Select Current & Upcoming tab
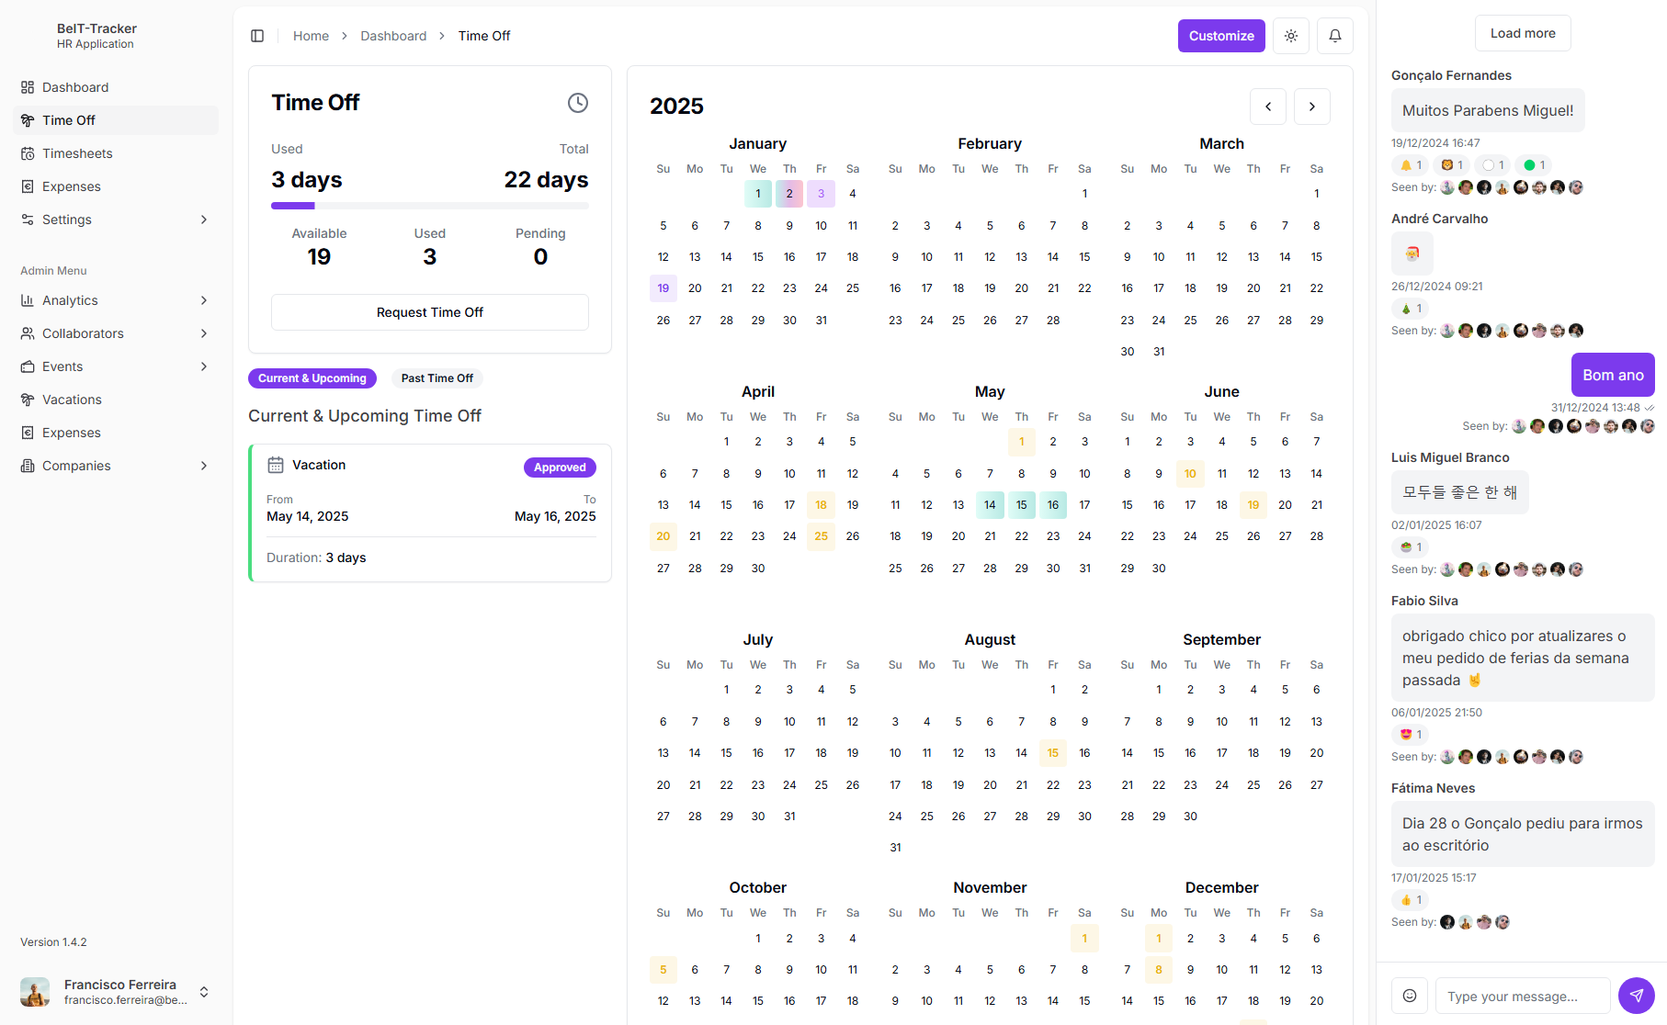Image resolution: width=1667 pixels, height=1025 pixels. coord(312,378)
